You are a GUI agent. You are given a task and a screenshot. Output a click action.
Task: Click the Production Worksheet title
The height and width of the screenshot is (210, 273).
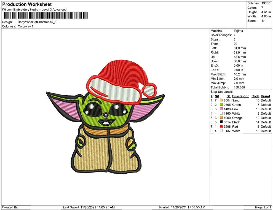click(27, 4)
